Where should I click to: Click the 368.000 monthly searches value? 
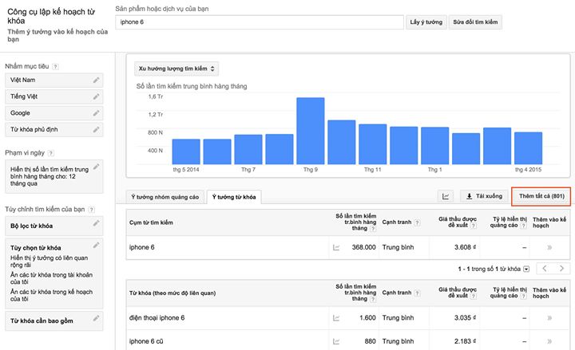tap(364, 247)
